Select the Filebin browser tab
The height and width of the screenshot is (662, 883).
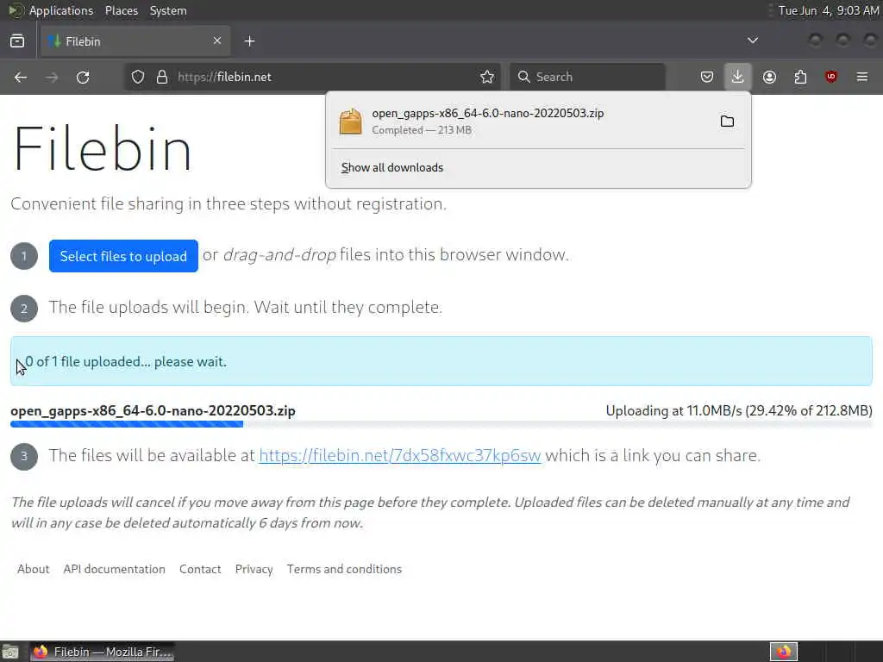(135, 41)
